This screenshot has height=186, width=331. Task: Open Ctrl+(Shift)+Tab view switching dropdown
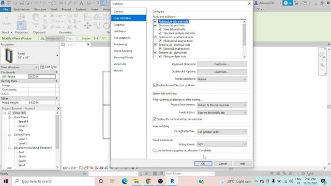click(x=222, y=132)
